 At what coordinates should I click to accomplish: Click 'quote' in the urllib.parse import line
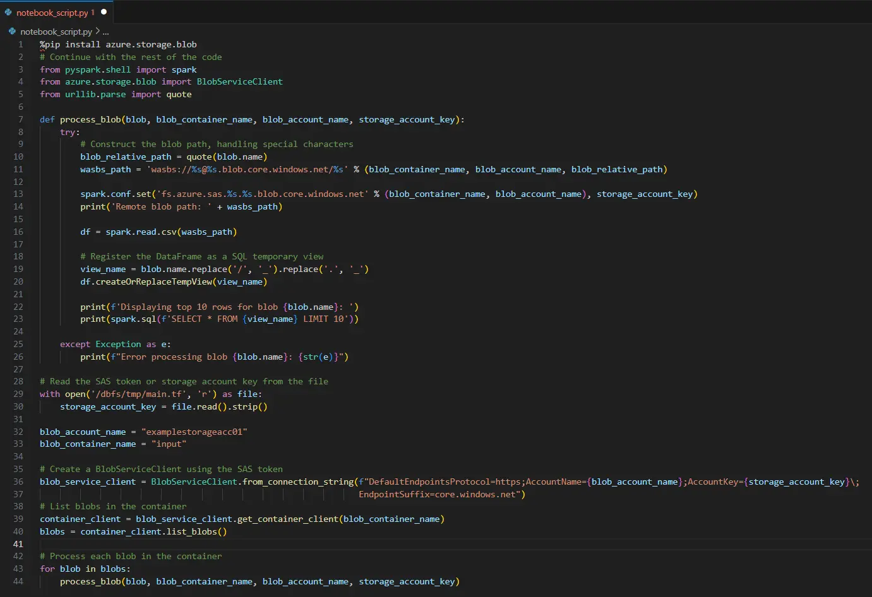(x=179, y=94)
